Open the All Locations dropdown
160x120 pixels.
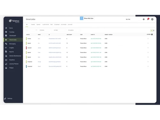coord(74,30)
